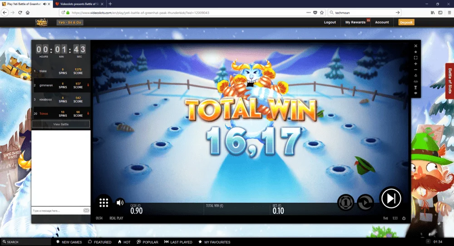Click the techmoan search box
Image resolution: width=454 pixels, height=246 pixels.
(364, 13)
